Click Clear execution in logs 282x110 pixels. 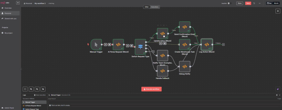coord(40,95)
